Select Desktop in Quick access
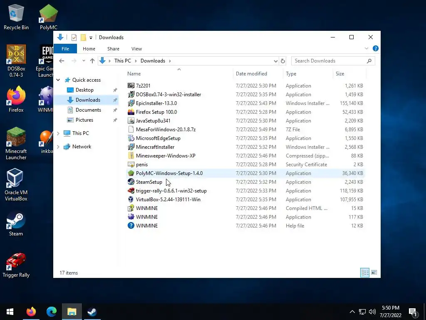426x320 pixels. 84,90
